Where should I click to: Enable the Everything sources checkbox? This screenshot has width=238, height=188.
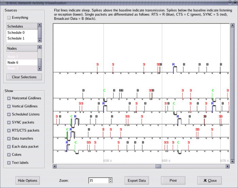click(x=9, y=18)
